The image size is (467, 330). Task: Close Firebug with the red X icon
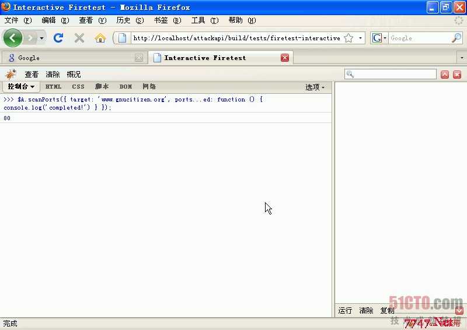tap(457, 75)
